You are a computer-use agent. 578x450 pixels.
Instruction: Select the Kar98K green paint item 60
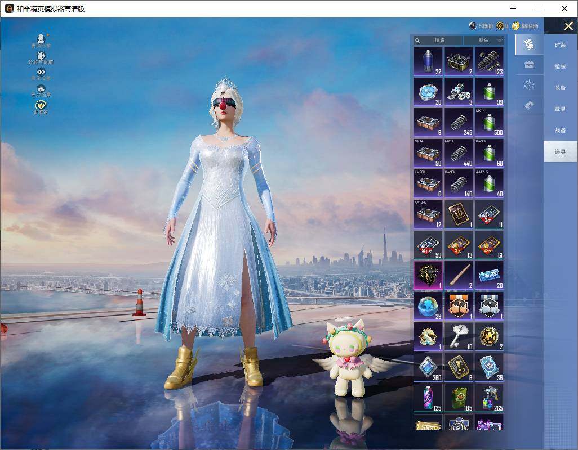pos(489,153)
